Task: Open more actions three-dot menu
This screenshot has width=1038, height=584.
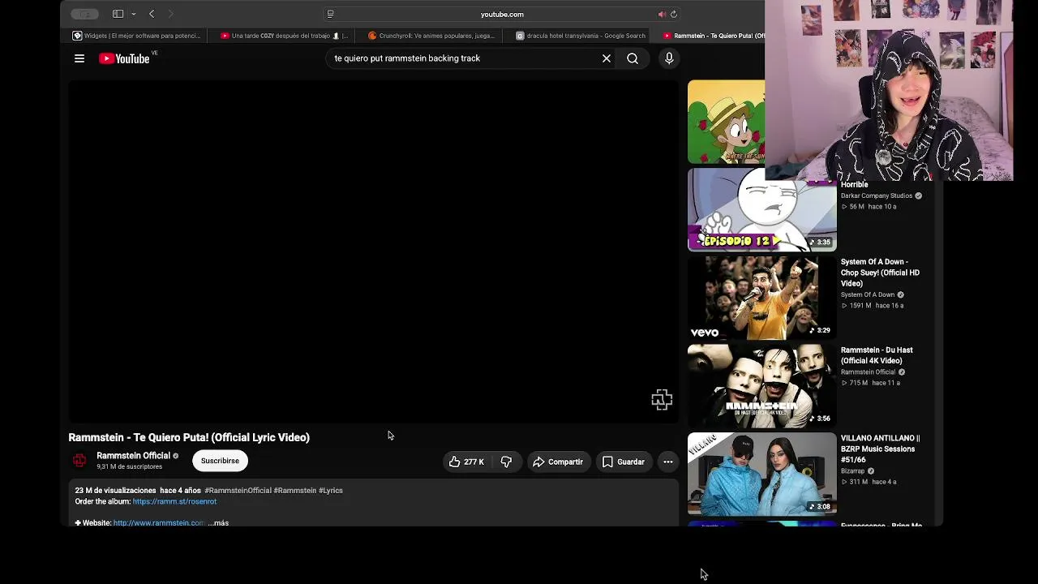Action: tap(668, 462)
